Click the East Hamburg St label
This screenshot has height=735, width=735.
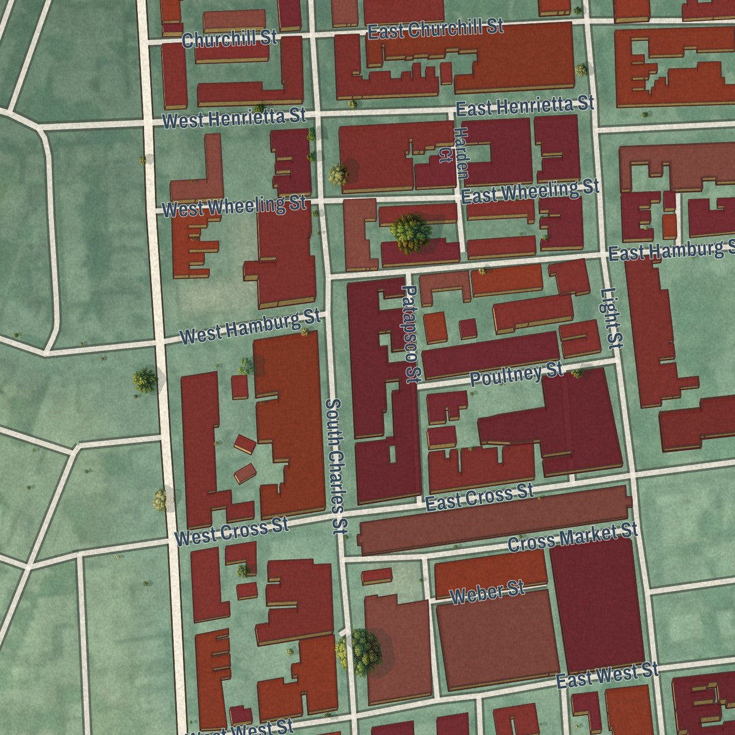(672, 250)
